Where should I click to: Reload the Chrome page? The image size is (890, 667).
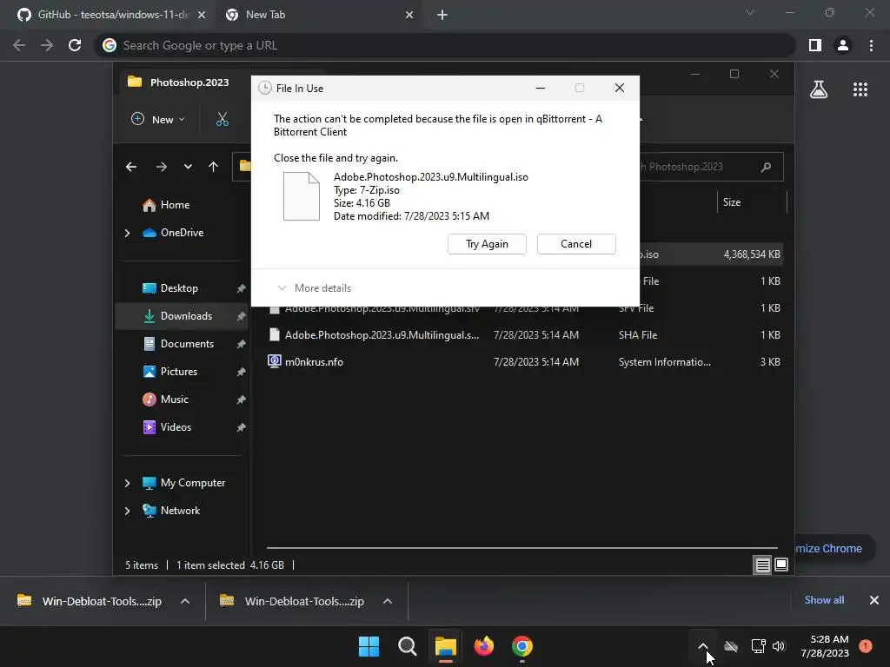pyautogui.click(x=75, y=45)
